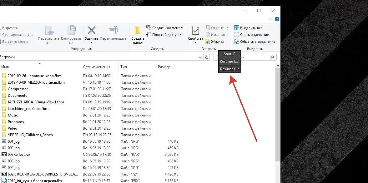Click the Создать папку folder icon
This screenshot has height=183, width=368.
(137, 31)
